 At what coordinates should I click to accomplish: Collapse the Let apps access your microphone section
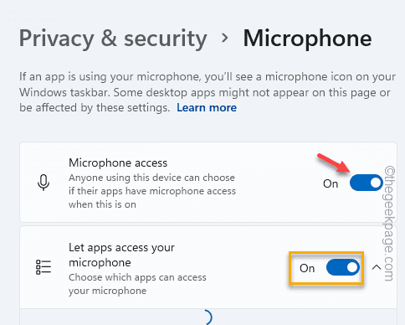(377, 267)
